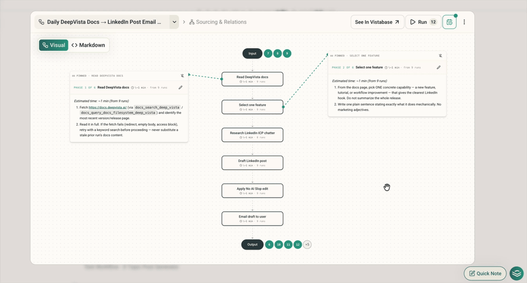Edit the Select one feature phase
Image resolution: width=527 pixels, height=283 pixels.
point(439,67)
